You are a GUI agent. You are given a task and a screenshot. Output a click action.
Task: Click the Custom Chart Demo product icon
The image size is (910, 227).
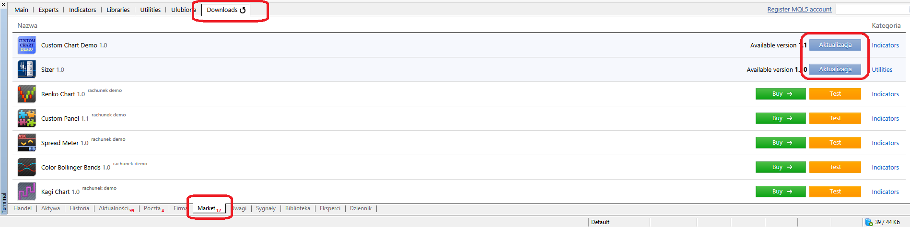pos(27,45)
